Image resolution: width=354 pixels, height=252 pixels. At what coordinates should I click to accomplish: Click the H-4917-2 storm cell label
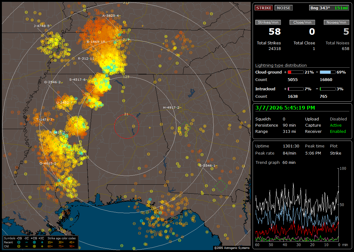(x=171, y=108)
